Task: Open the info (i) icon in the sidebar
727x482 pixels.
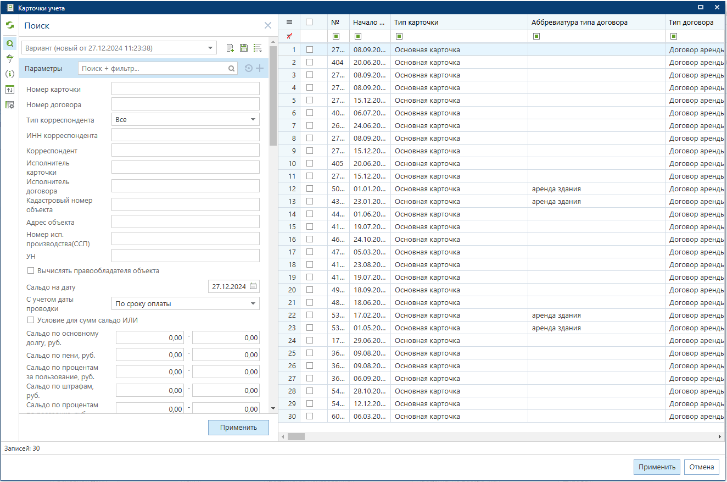Action: (x=9, y=74)
